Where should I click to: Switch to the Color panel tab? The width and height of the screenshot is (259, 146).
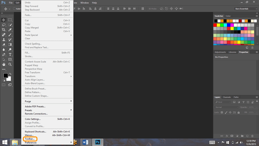click(228, 16)
